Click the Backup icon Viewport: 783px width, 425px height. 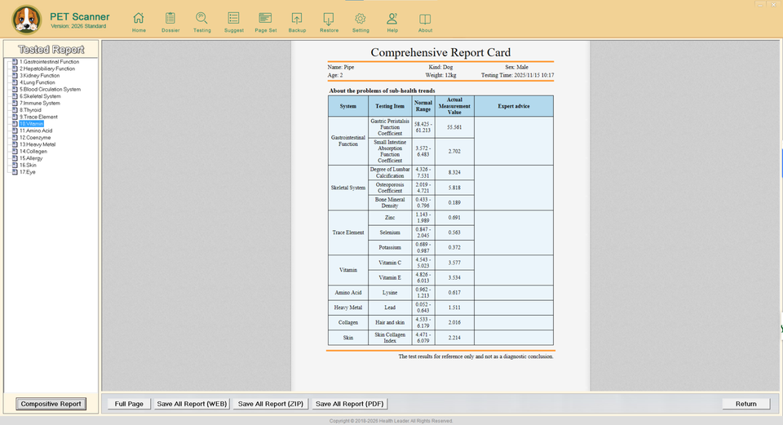[x=297, y=23]
